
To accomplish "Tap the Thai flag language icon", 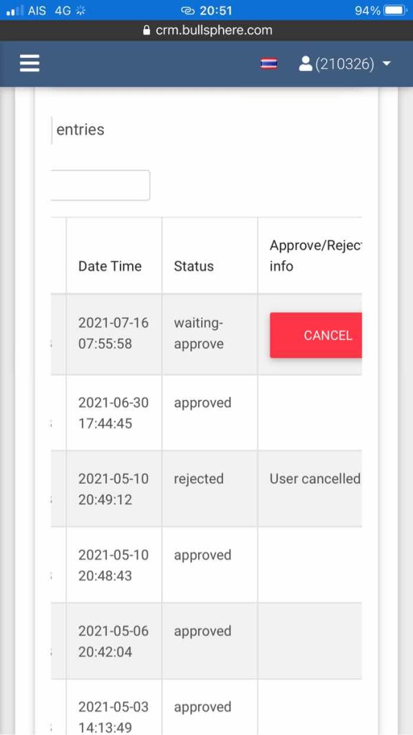I will point(268,64).
